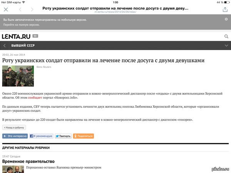Dismiss the mobile version redirect banner

(226, 19)
